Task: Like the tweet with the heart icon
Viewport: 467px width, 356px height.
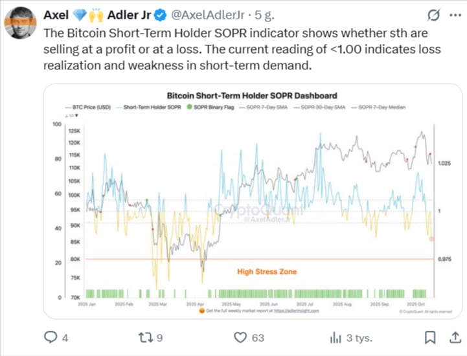Action: [x=241, y=337]
